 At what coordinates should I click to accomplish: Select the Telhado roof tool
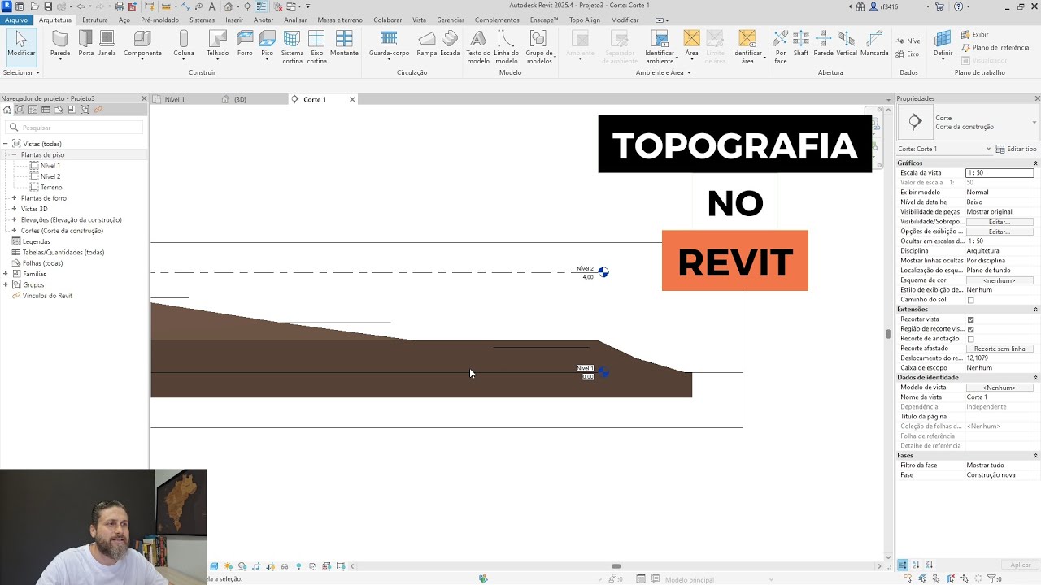[217, 44]
